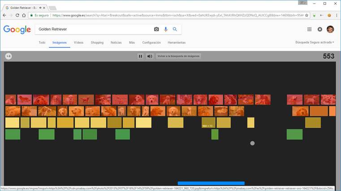
Task: Switch to the Vídeos tab
Action: click(x=78, y=42)
